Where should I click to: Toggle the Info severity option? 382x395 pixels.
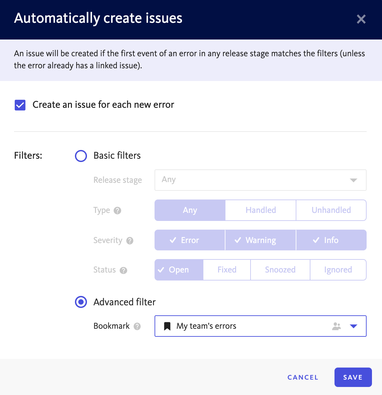click(331, 240)
